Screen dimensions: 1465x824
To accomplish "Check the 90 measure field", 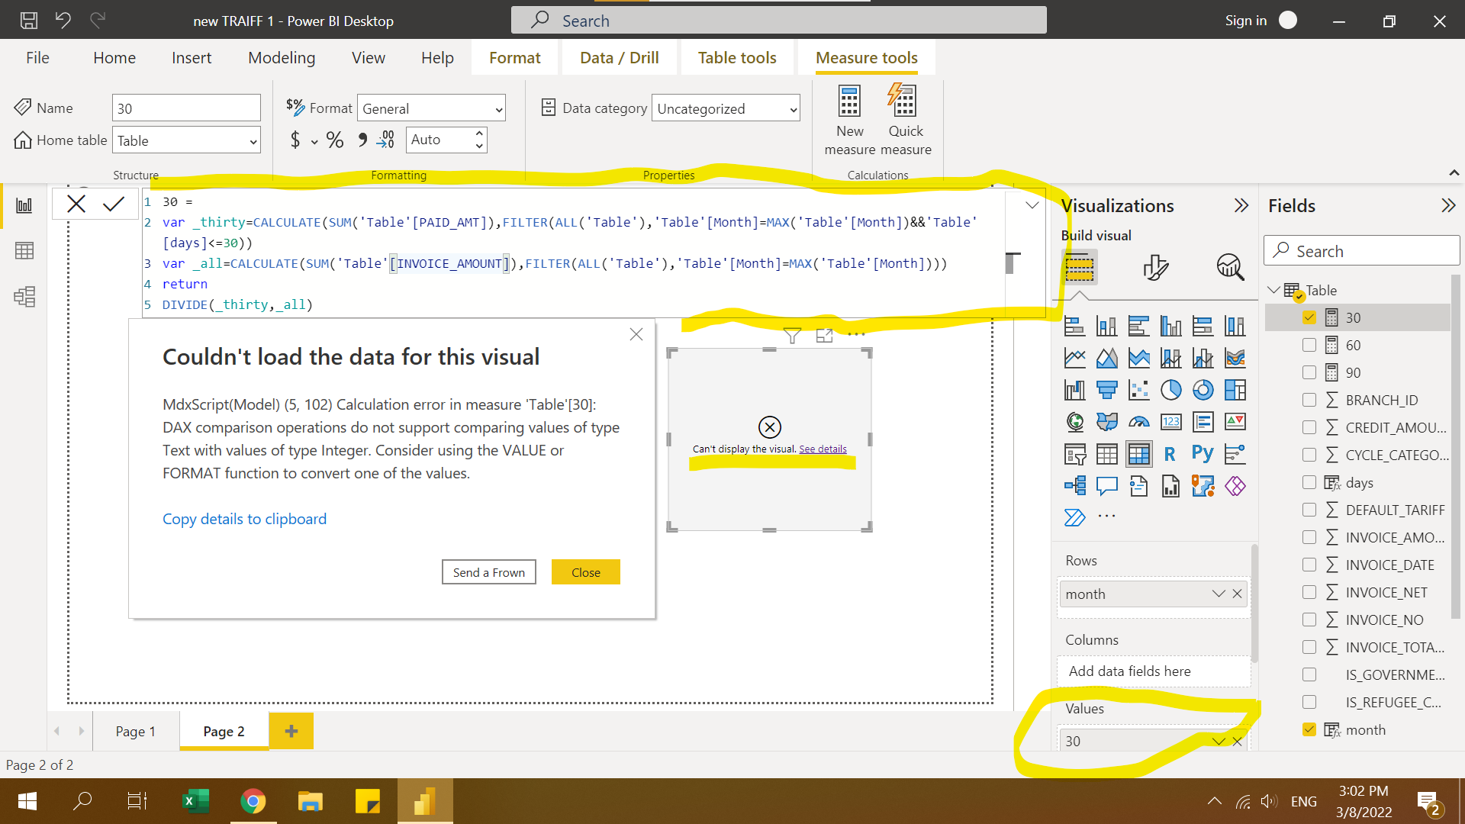I will click(1309, 372).
